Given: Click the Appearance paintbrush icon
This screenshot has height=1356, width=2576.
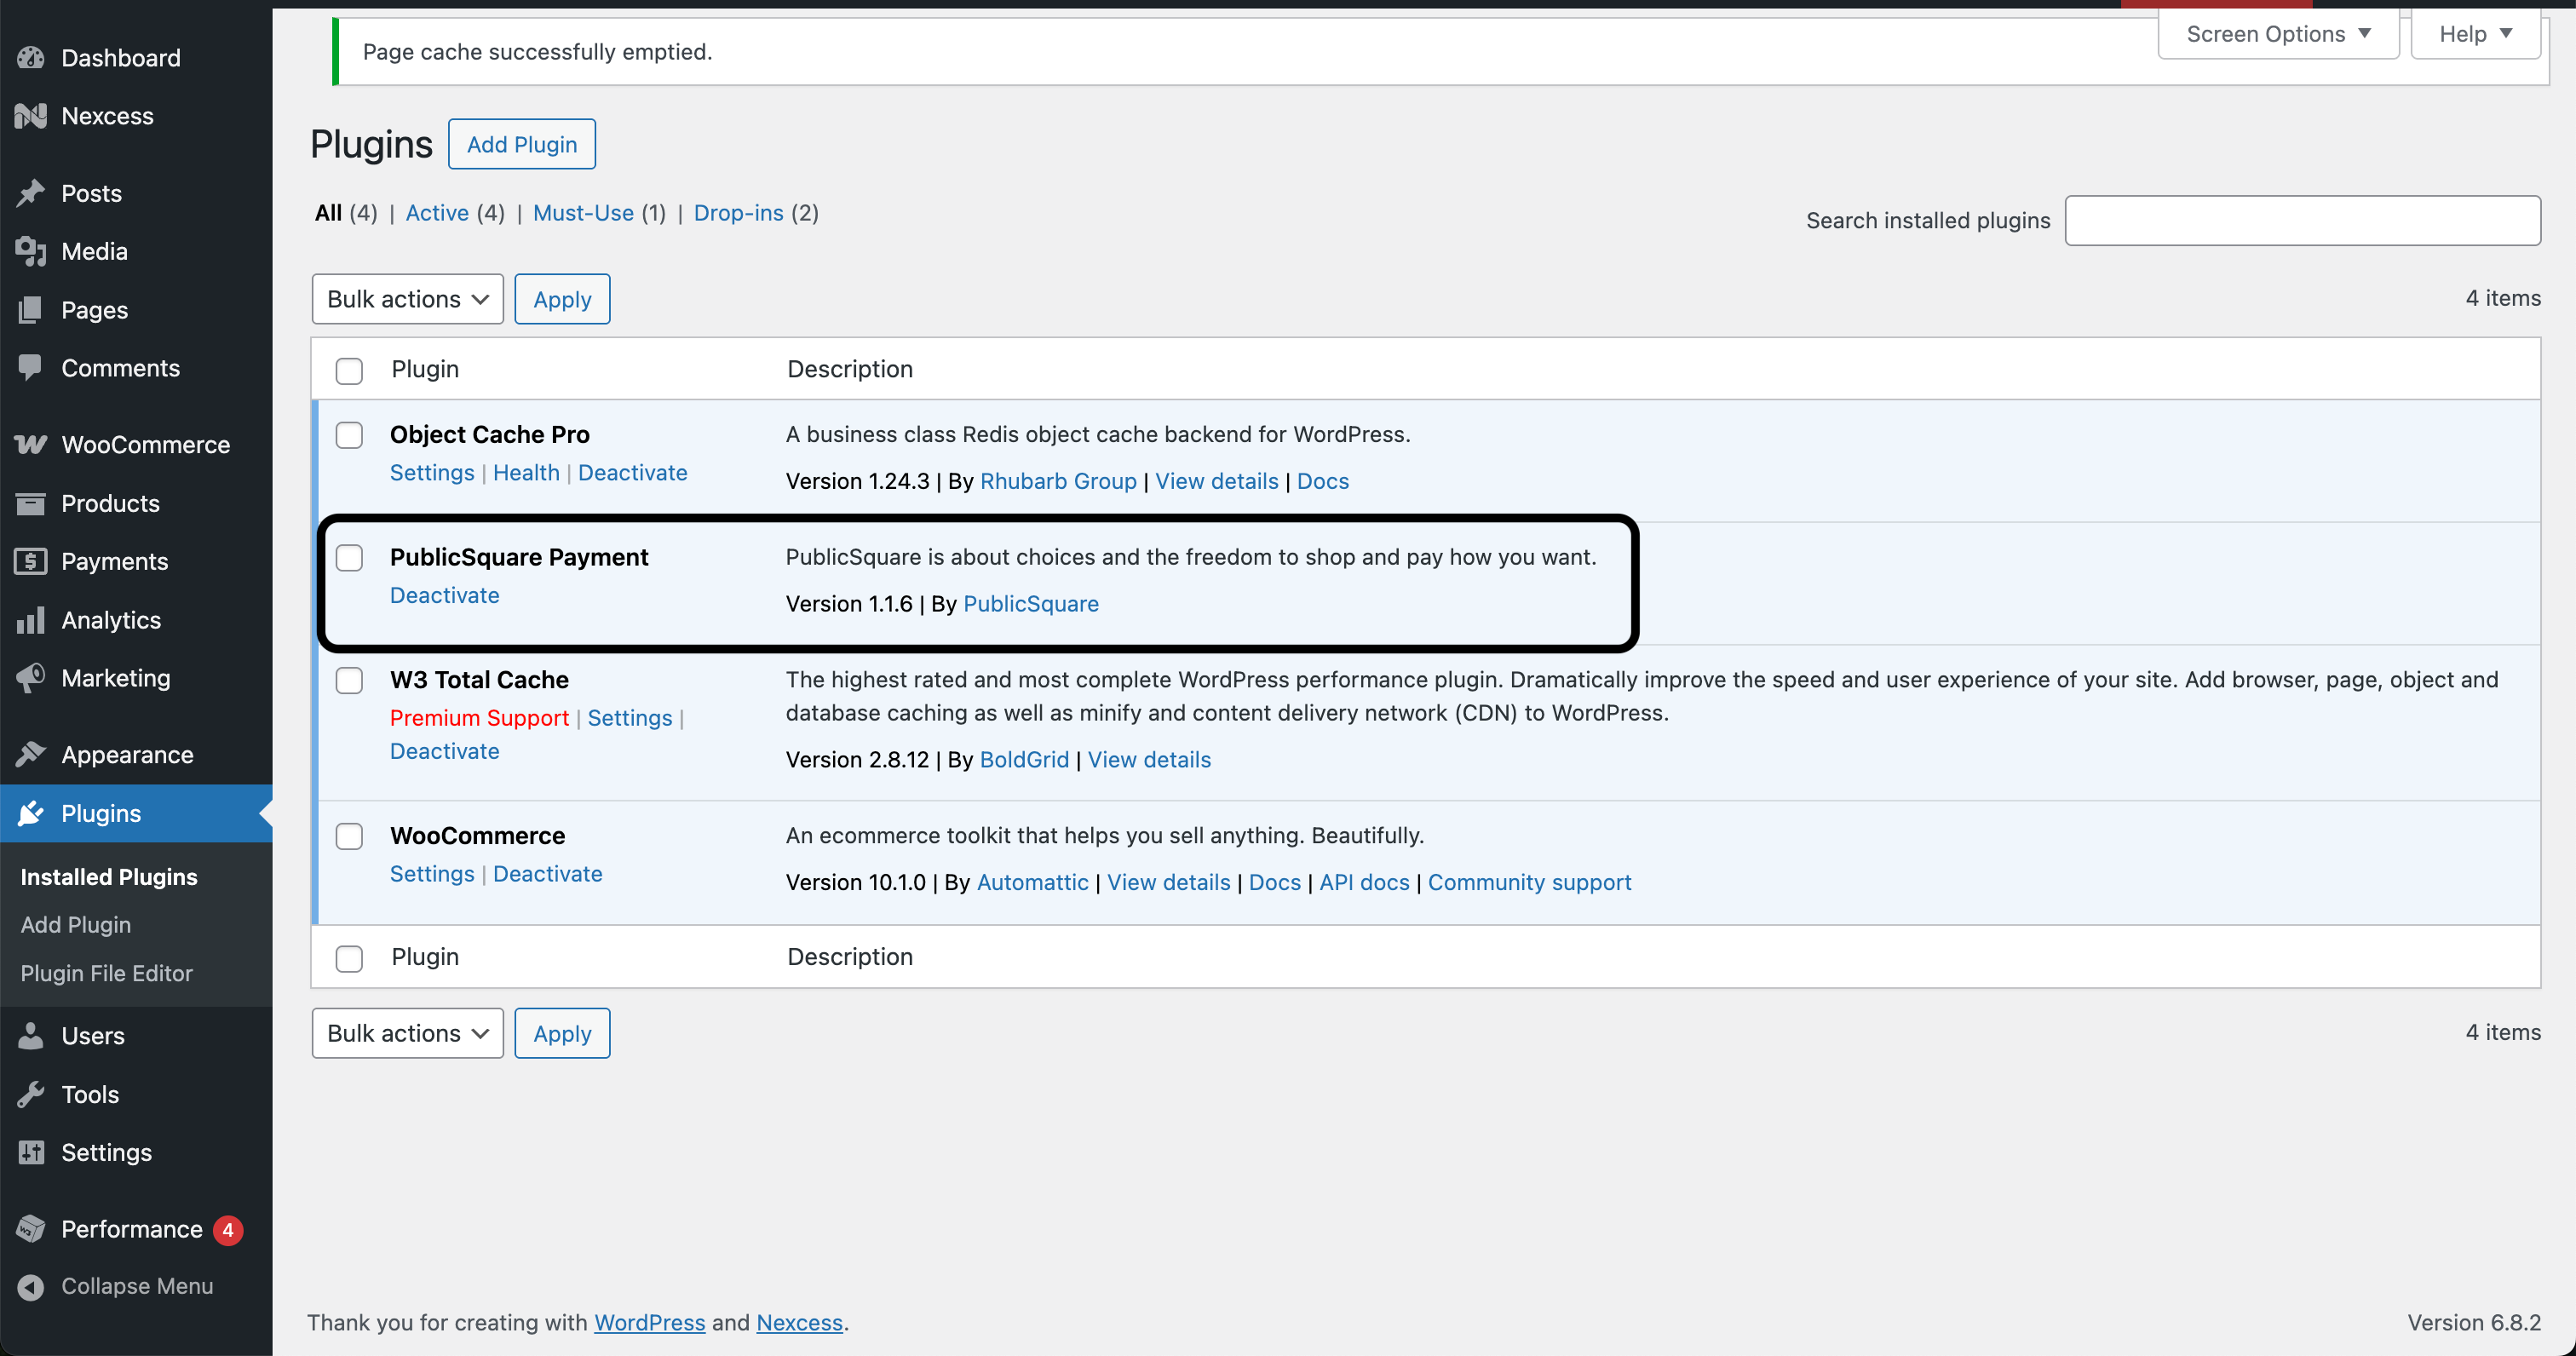Looking at the screenshot, I should 30,754.
